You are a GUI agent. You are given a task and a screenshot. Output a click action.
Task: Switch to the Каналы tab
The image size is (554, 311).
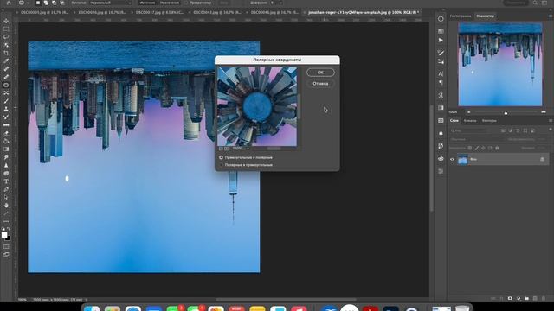click(470, 121)
